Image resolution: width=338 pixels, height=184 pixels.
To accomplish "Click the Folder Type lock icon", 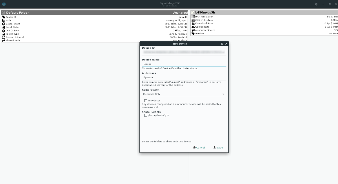I will [x=4, y=34].
